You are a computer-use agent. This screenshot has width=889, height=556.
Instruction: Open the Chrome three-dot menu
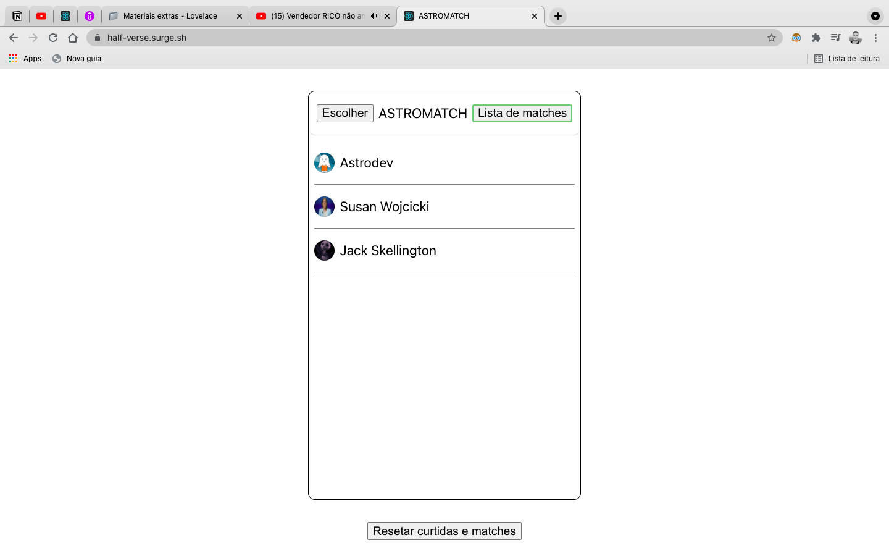[x=875, y=38]
